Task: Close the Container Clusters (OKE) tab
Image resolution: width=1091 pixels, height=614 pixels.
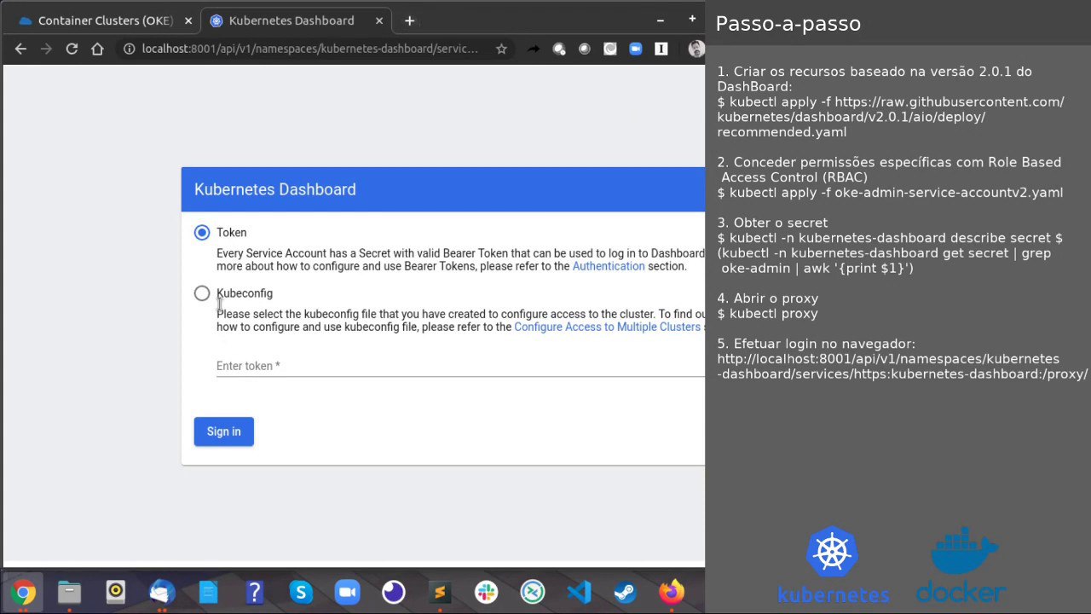Action: click(x=188, y=20)
